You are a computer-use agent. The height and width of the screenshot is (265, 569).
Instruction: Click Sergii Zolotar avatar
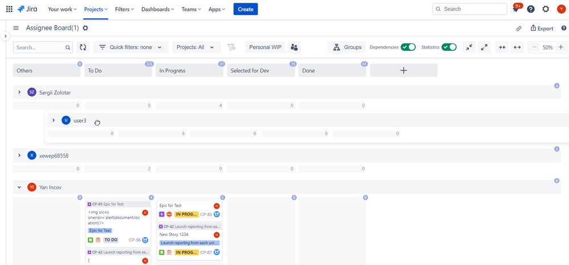pos(32,92)
